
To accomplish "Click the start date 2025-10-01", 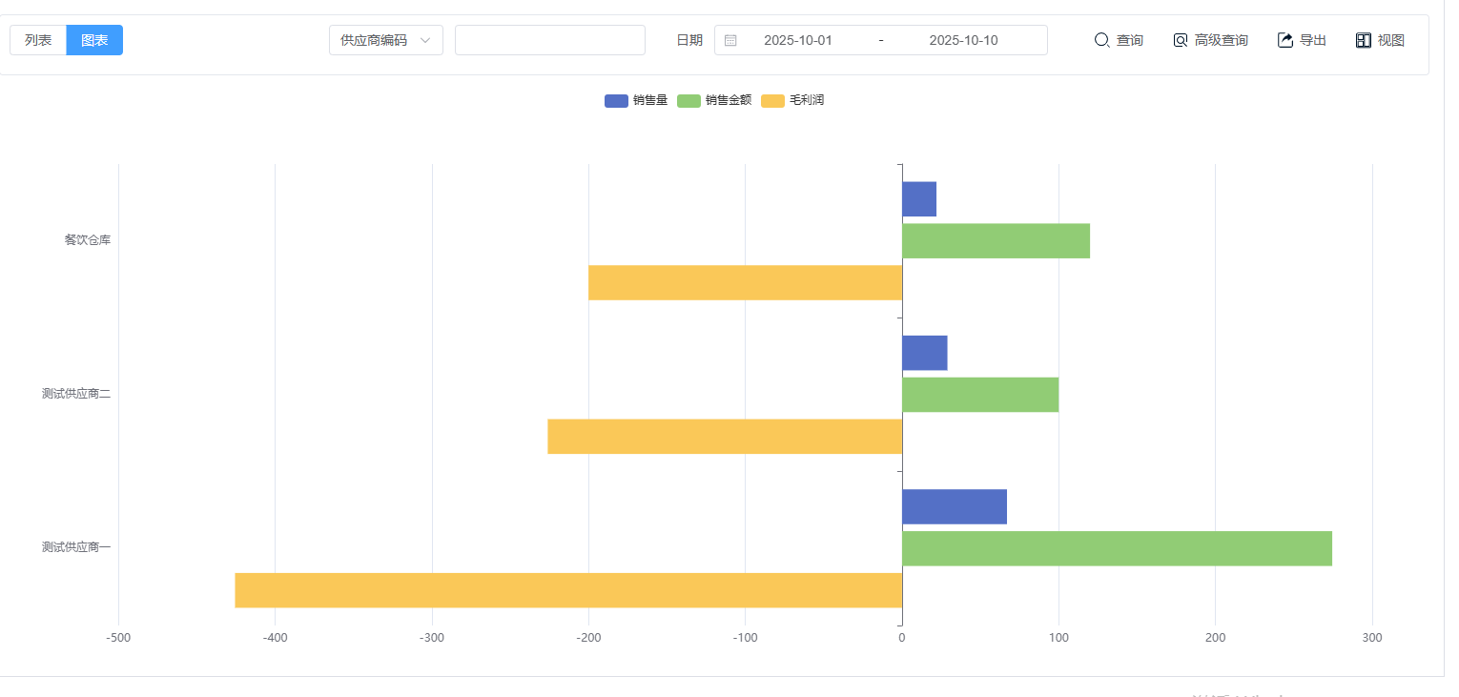I will (798, 40).
